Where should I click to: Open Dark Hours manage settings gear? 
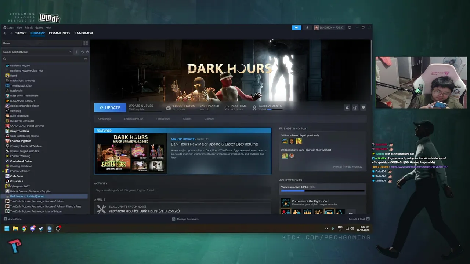tap(347, 107)
